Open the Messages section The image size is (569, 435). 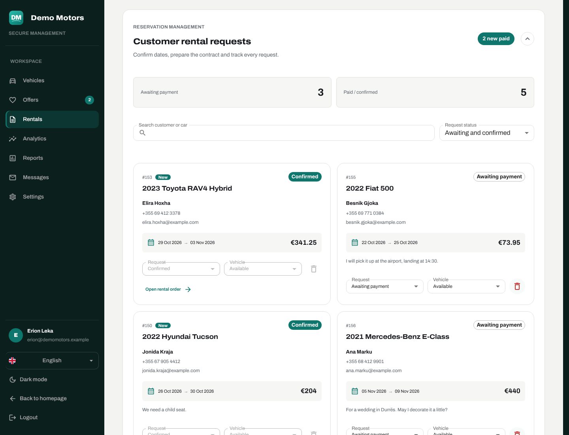[52, 178]
